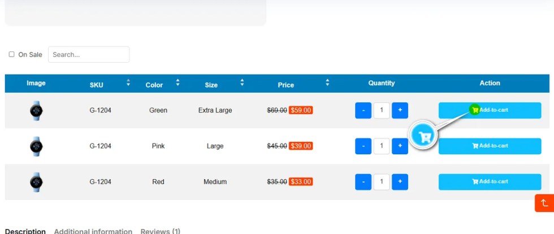Click the Pink watch product image
This screenshot has width=554, height=234.
click(x=36, y=146)
